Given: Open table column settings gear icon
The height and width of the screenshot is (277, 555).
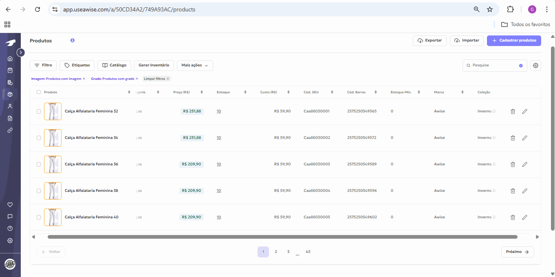Looking at the screenshot, I should pyautogui.click(x=535, y=65).
